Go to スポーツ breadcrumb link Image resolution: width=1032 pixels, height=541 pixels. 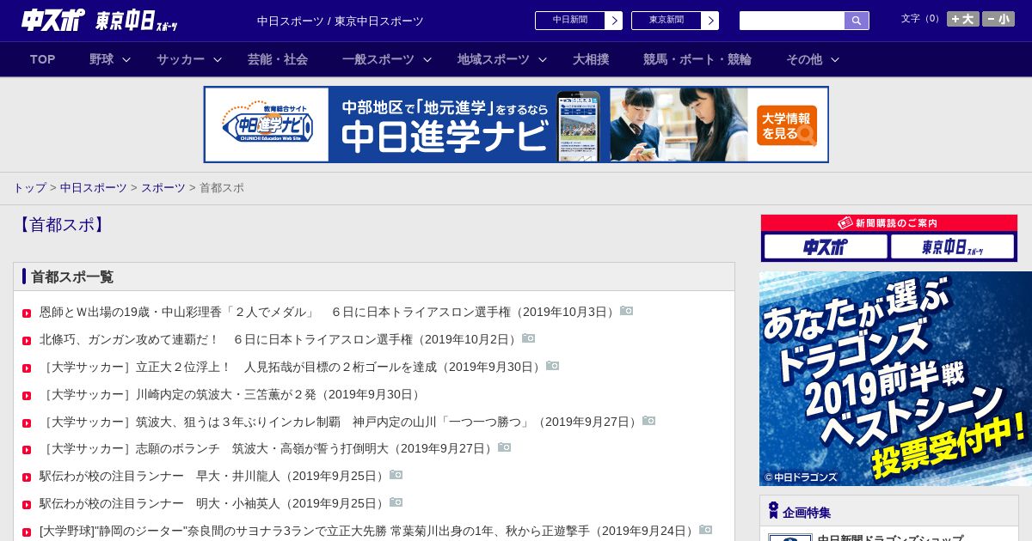point(163,187)
